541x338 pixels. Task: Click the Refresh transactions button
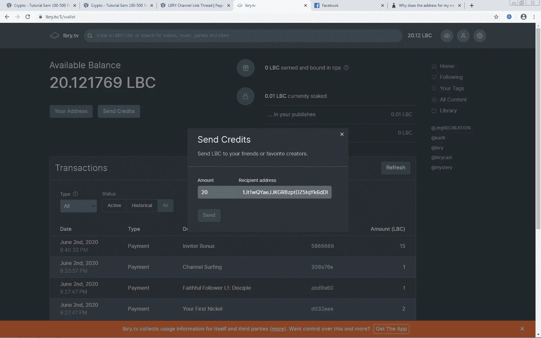[396, 168]
